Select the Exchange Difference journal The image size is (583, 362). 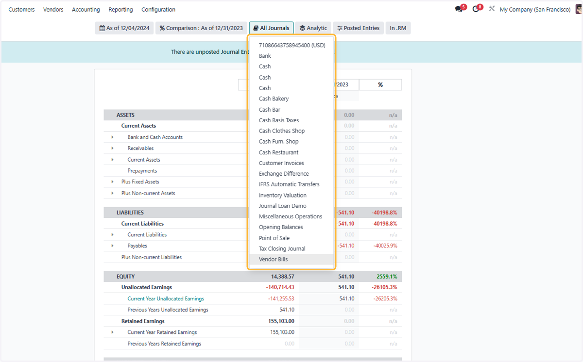click(x=291, y=174)
